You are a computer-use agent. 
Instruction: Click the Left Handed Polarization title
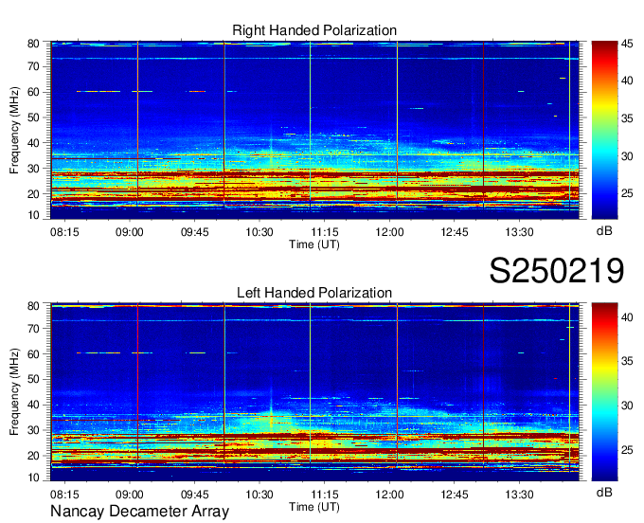click(314, 293)
